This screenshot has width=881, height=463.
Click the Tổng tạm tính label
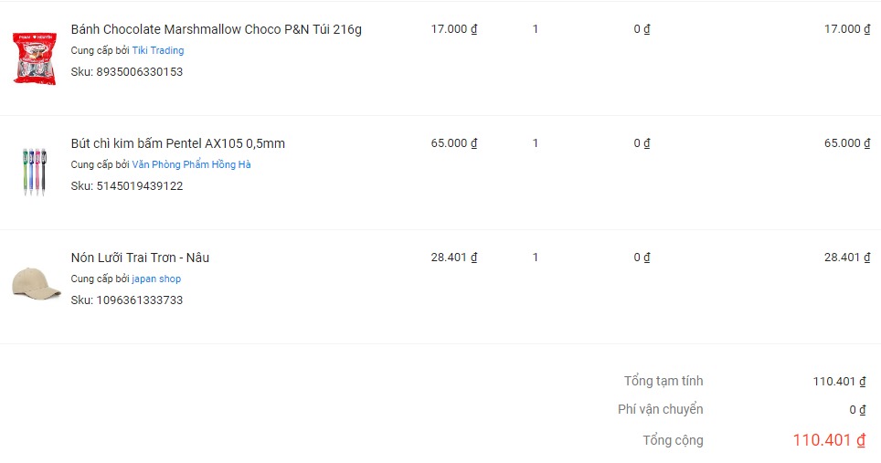663,381
